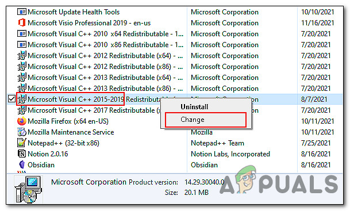The image size is (350, 211).
Task: Click the Mozilla Maintenance Service icon
Action: pyautogui.click(x=22, y=132)
